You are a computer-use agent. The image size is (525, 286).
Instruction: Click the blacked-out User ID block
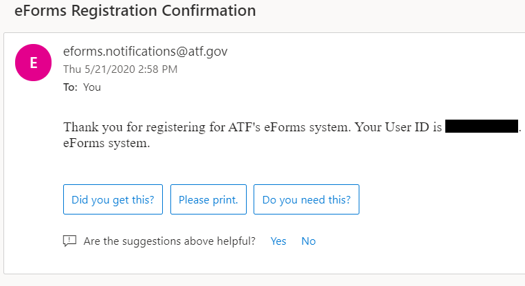click(482, 126)
